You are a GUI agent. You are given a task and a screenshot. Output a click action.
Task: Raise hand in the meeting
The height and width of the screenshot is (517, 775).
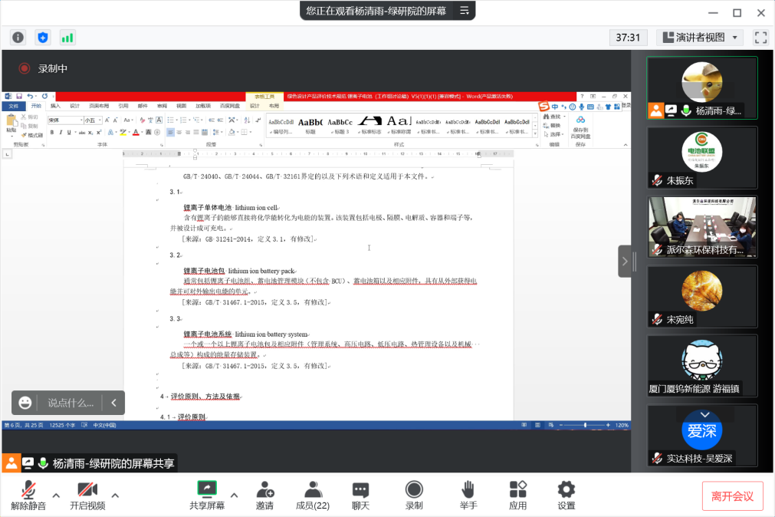click(x=468, y=496)
